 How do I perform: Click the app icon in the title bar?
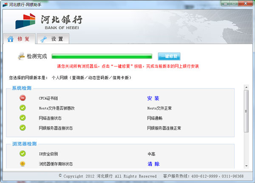(x=5, y=4)
